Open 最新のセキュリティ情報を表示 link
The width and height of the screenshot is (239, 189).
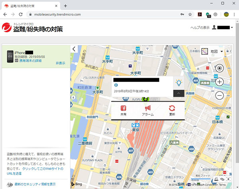click(35, 184)
